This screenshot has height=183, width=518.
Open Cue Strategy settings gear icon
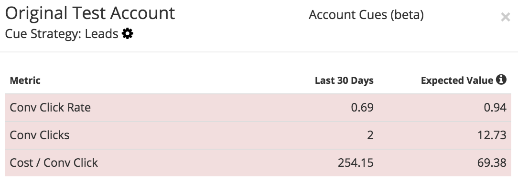click(128, 33)
